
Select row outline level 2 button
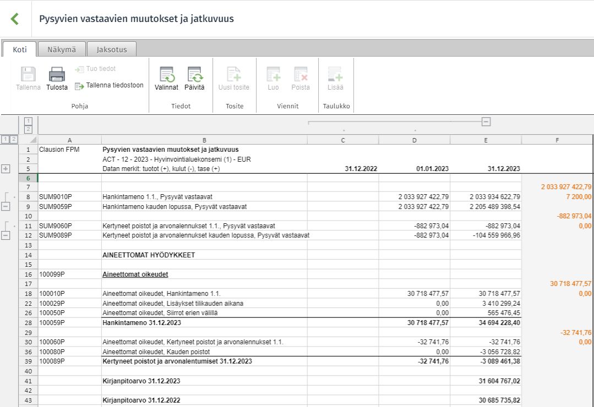14,139
